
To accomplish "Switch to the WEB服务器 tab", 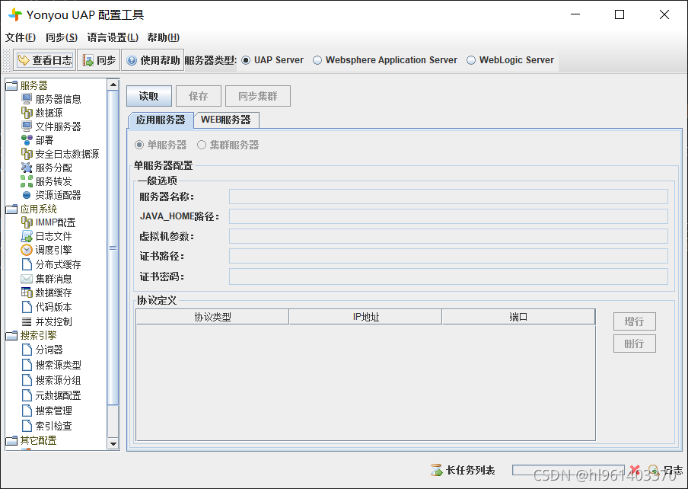I will [x=226, y=120].
